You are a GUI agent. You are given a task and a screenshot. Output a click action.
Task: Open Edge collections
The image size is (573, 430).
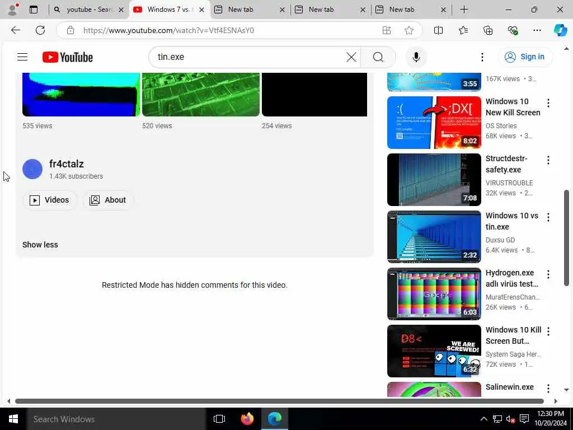pyautogui.click(x=488, y=30)
